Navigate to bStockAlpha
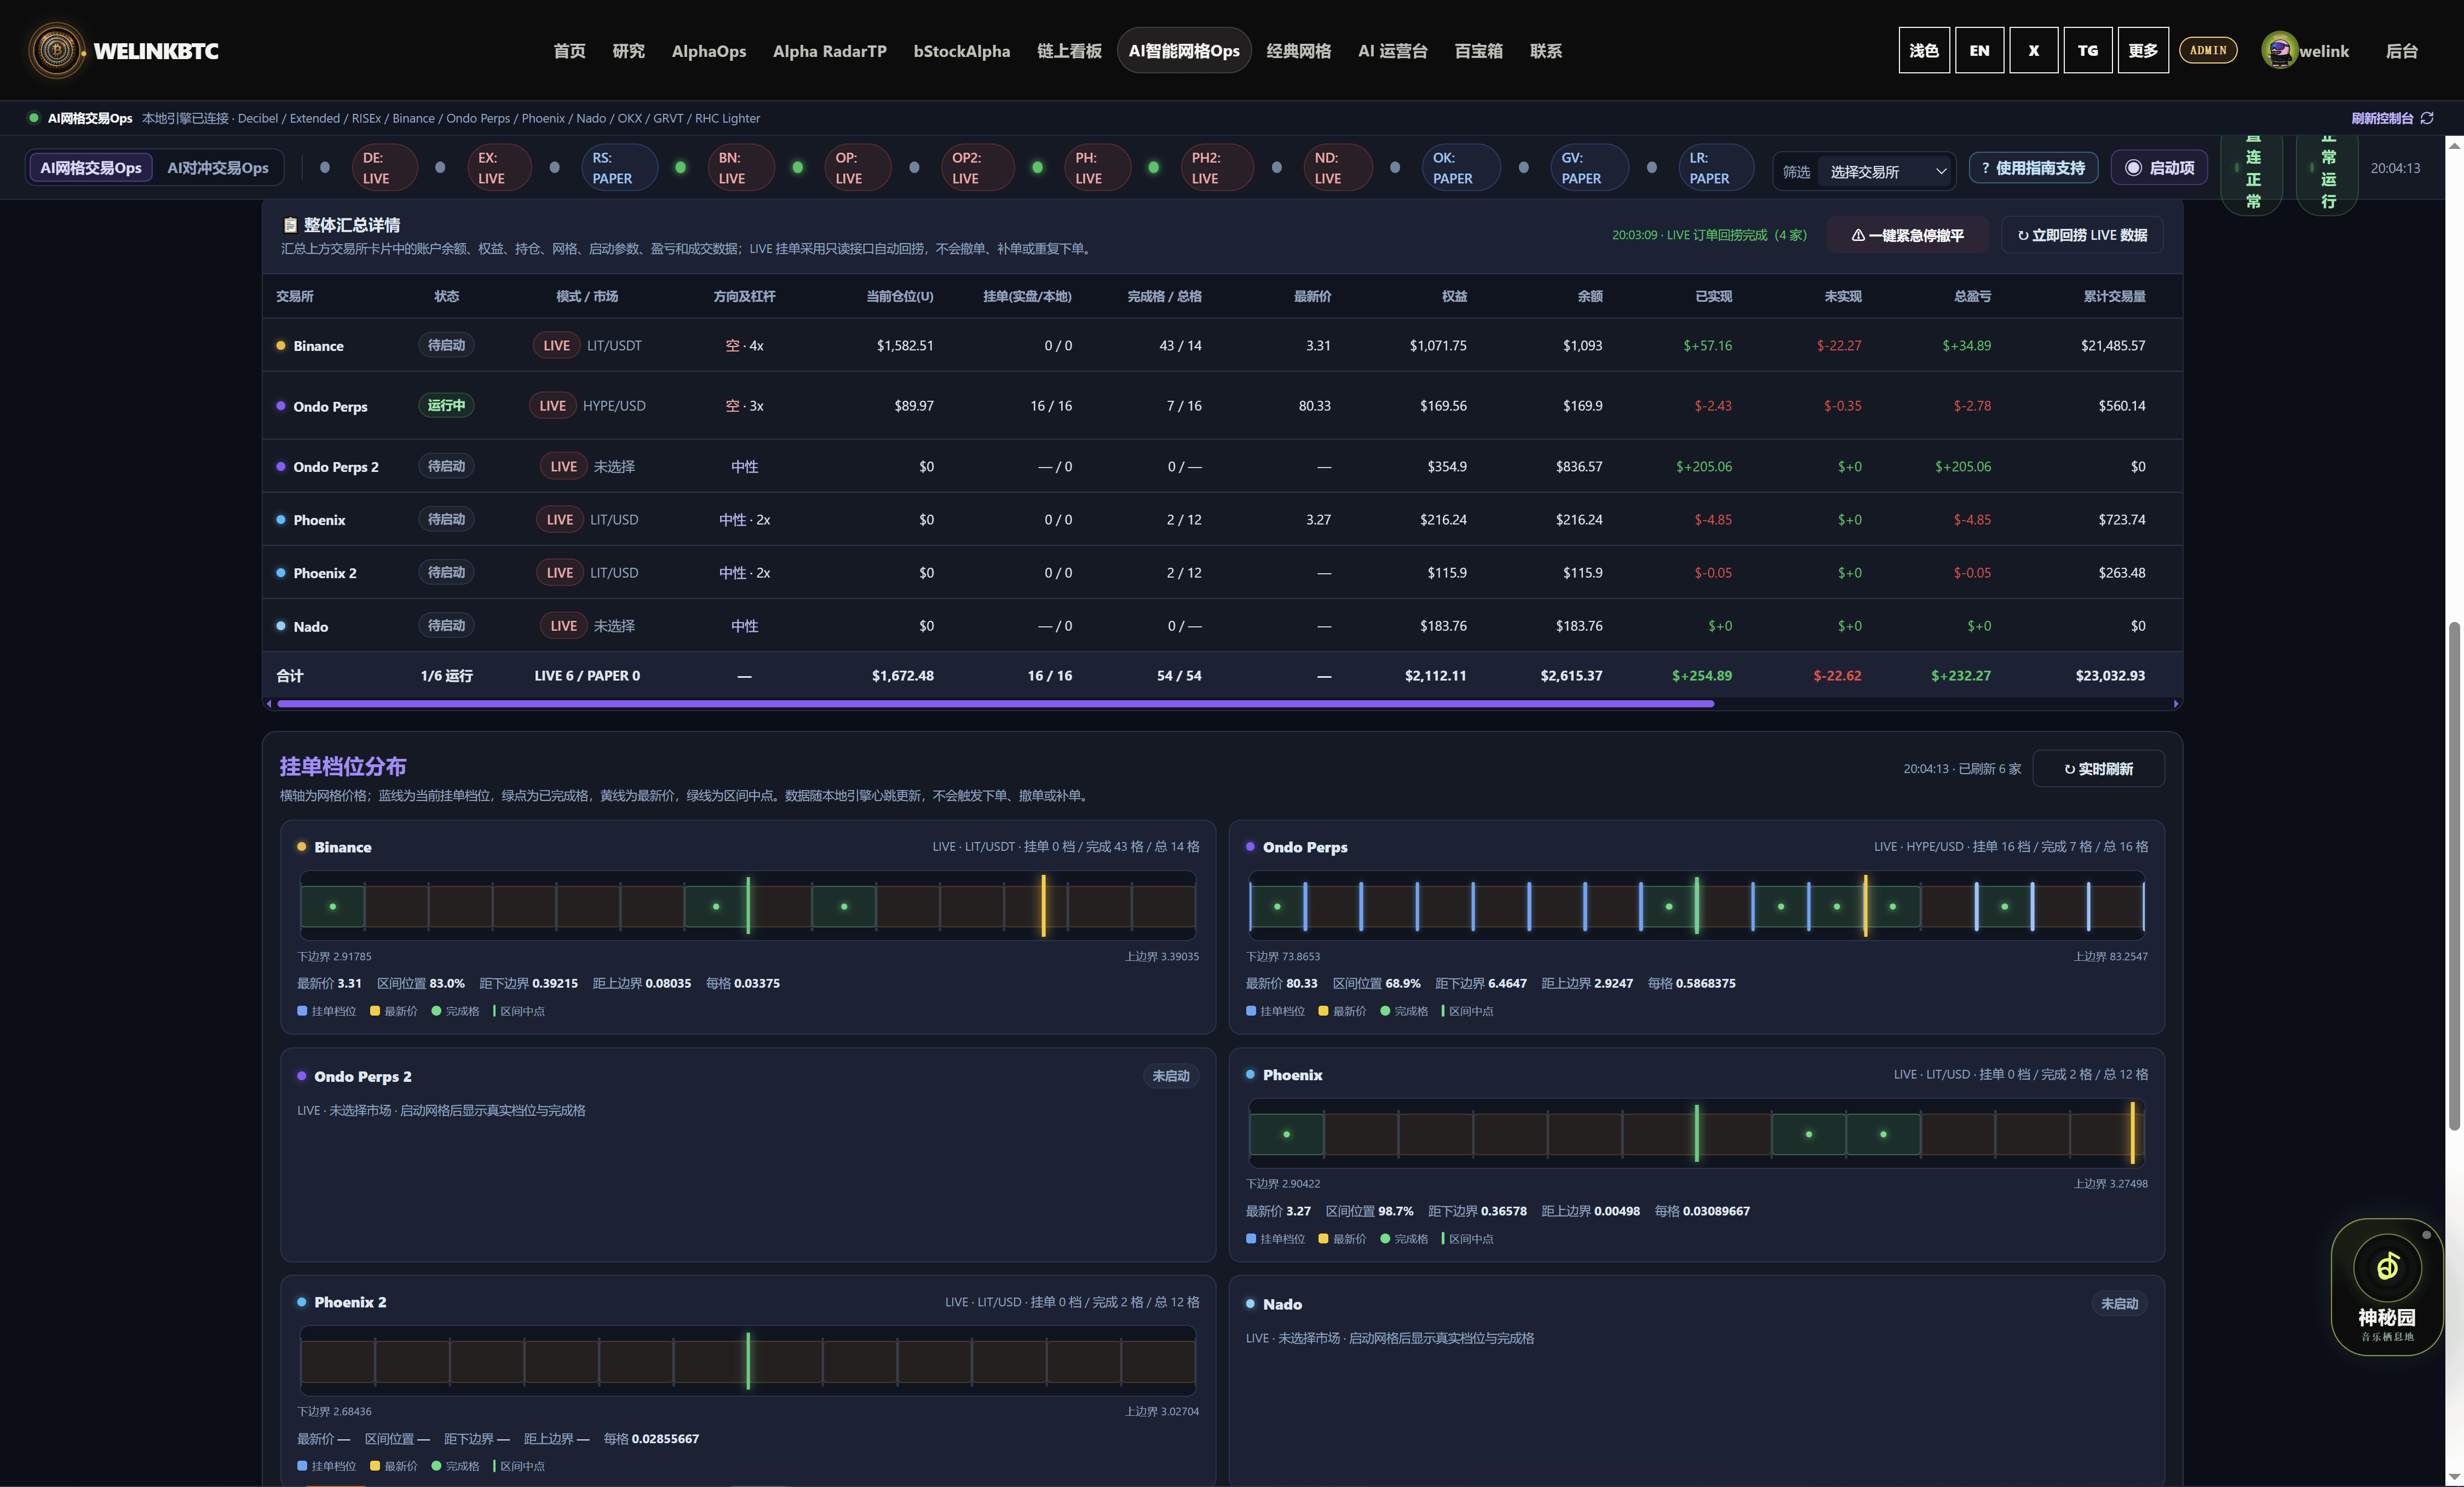Screen dimensions: 2464x1487 tap(961, 51)
